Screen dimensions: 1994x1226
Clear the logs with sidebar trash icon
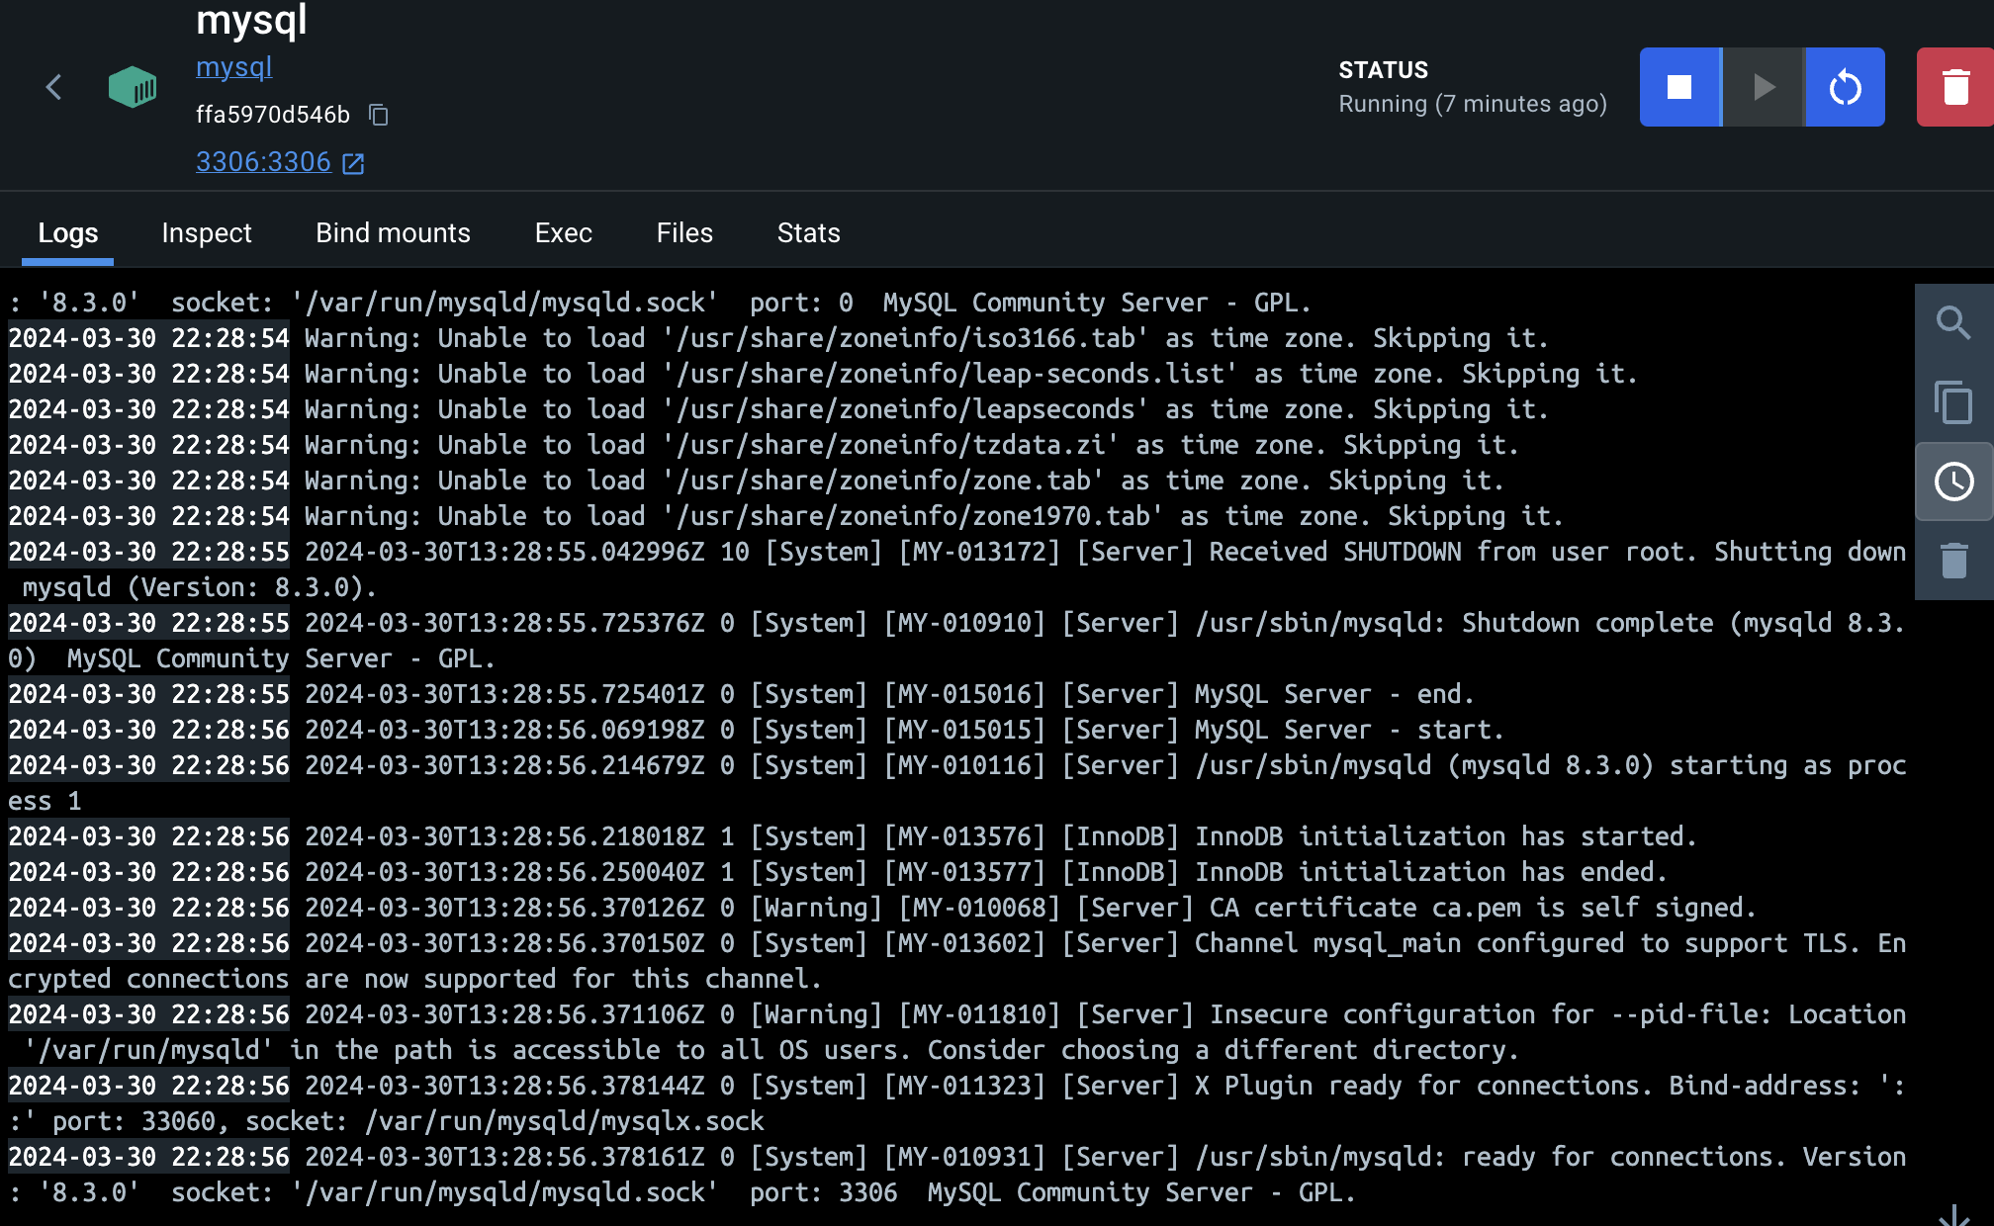pos(1953,561)
